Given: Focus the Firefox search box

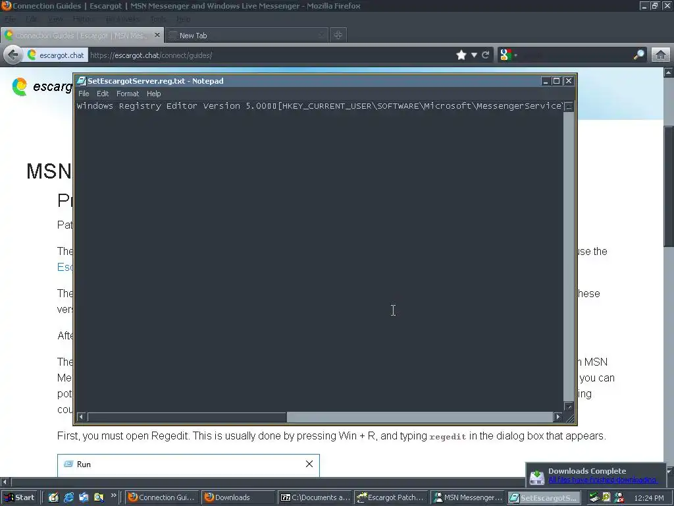Looking at the screenshot, I should point(575,55).
